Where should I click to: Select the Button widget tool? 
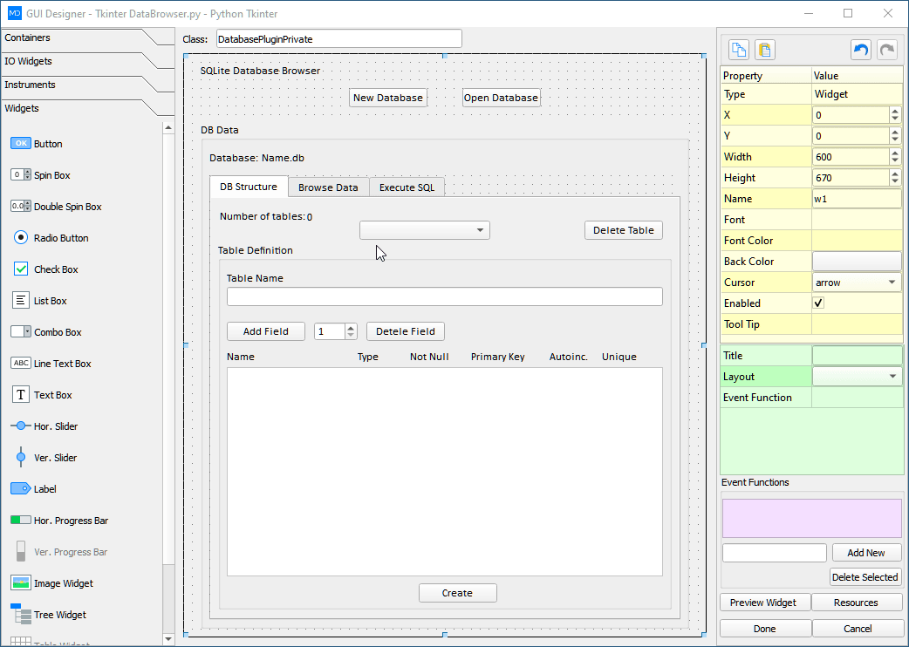click(x=42, y=143)
